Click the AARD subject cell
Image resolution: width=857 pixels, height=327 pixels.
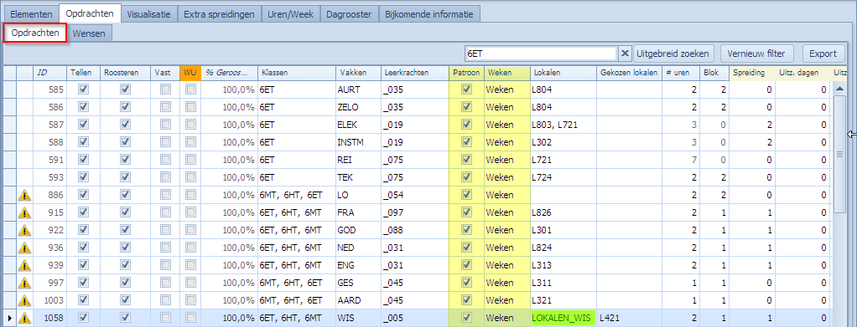coord(358,299)
